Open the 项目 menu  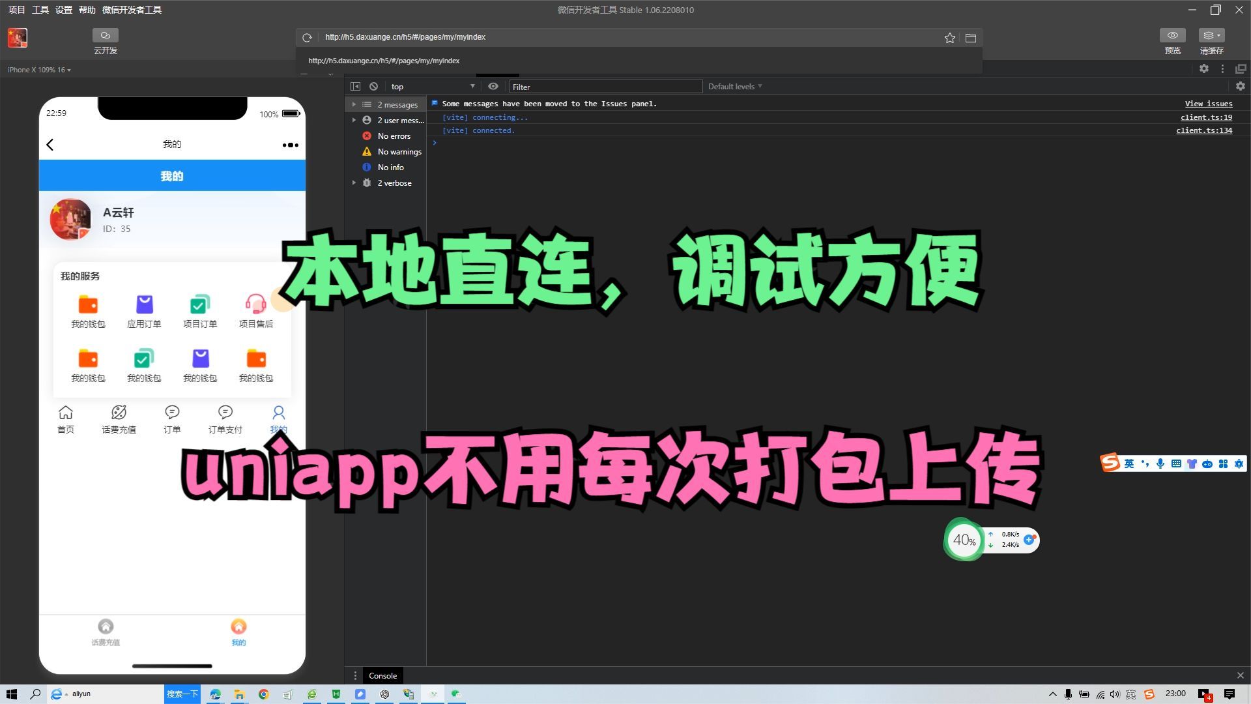(x=16, y=10)
